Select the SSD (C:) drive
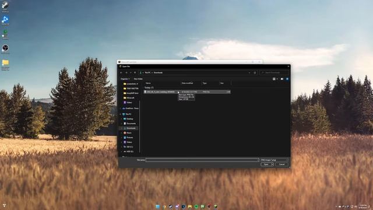This screenshot has height=210, width=373. click(128, 146)
